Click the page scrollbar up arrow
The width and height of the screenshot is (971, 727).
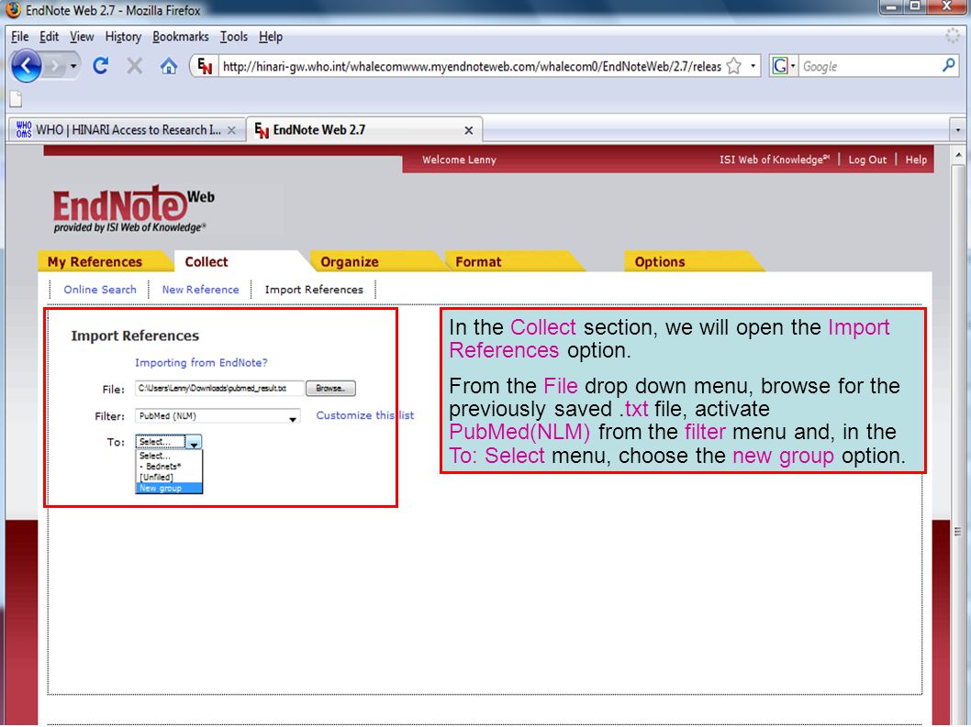click(x=958, y=155)
